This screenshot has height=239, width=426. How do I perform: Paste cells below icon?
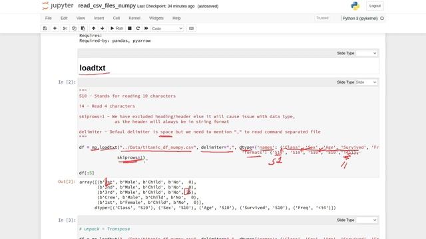(x=83, y=29)
